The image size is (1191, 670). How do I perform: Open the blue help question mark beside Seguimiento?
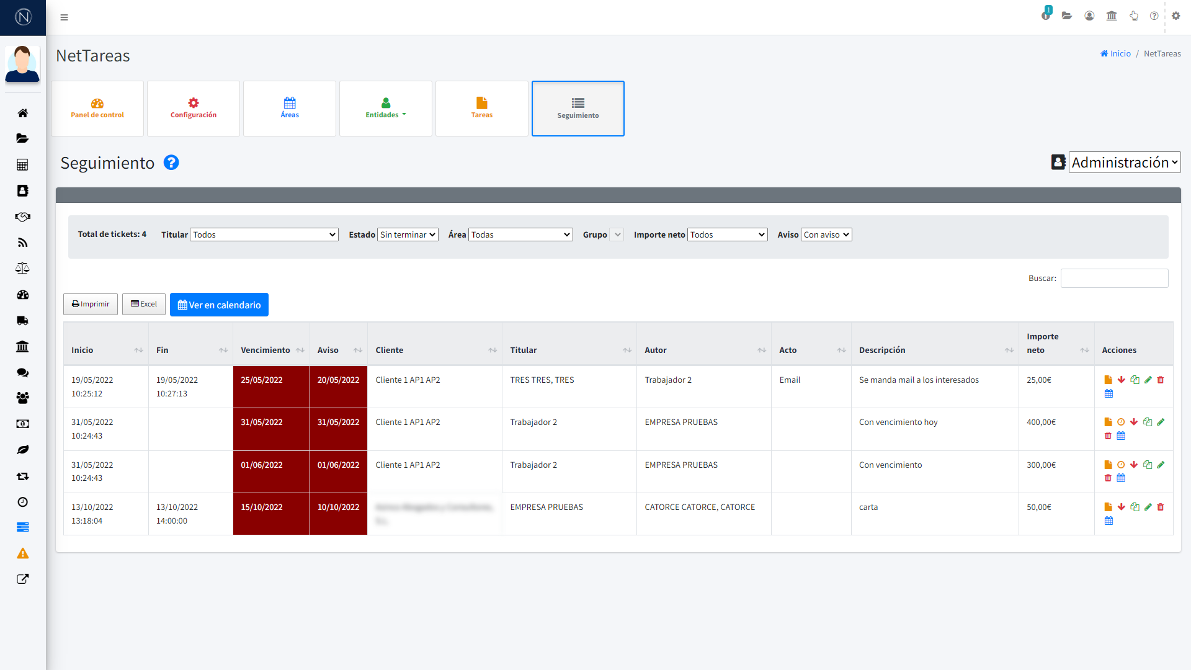[x=171, y=163]
